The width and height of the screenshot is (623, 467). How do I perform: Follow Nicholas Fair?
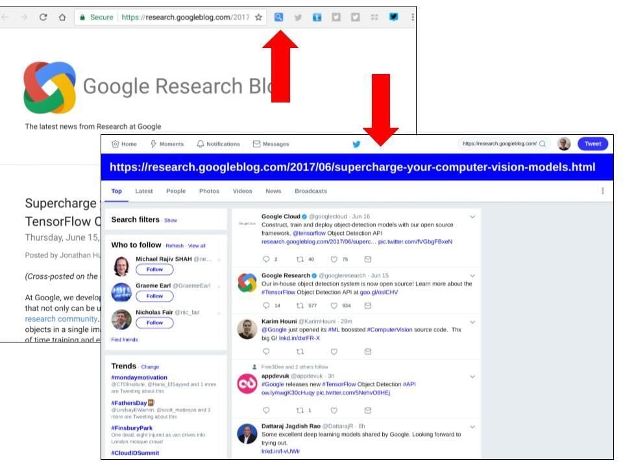[154, 323]
